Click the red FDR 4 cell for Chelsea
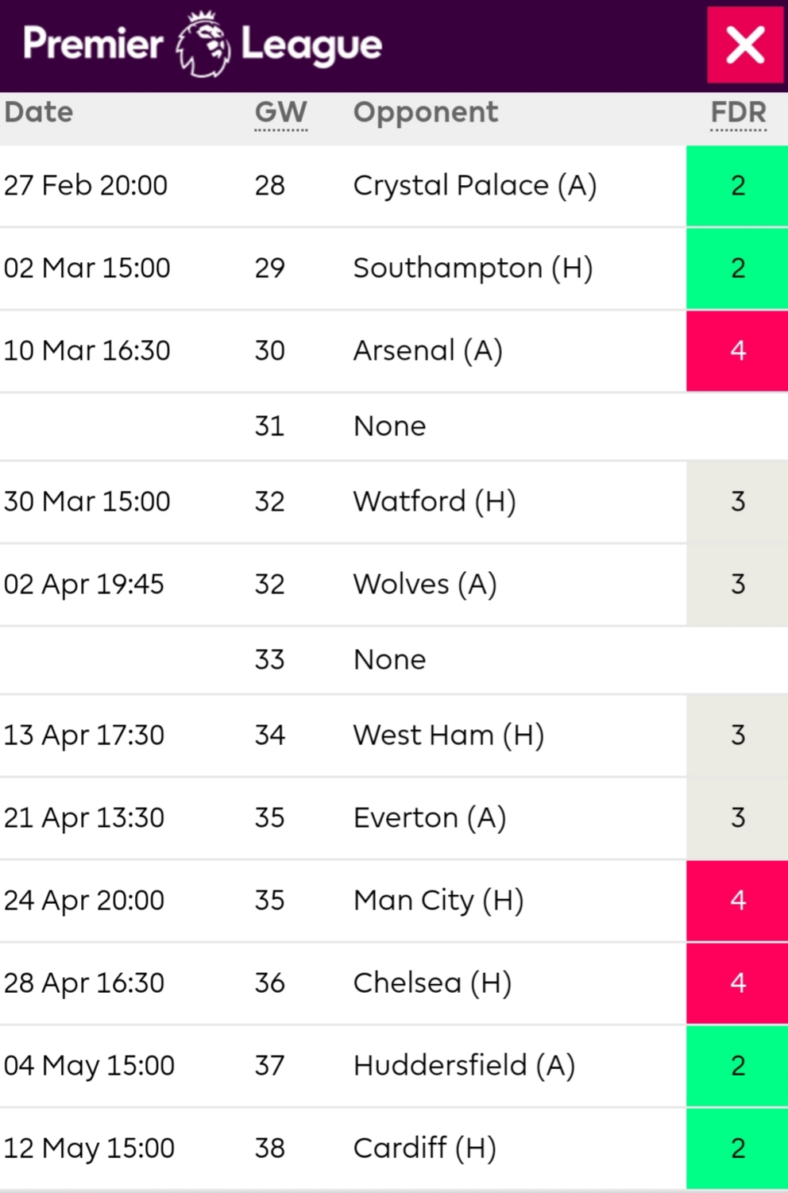The height and width of the screenshot is (1193, 788). click(737, 983)
